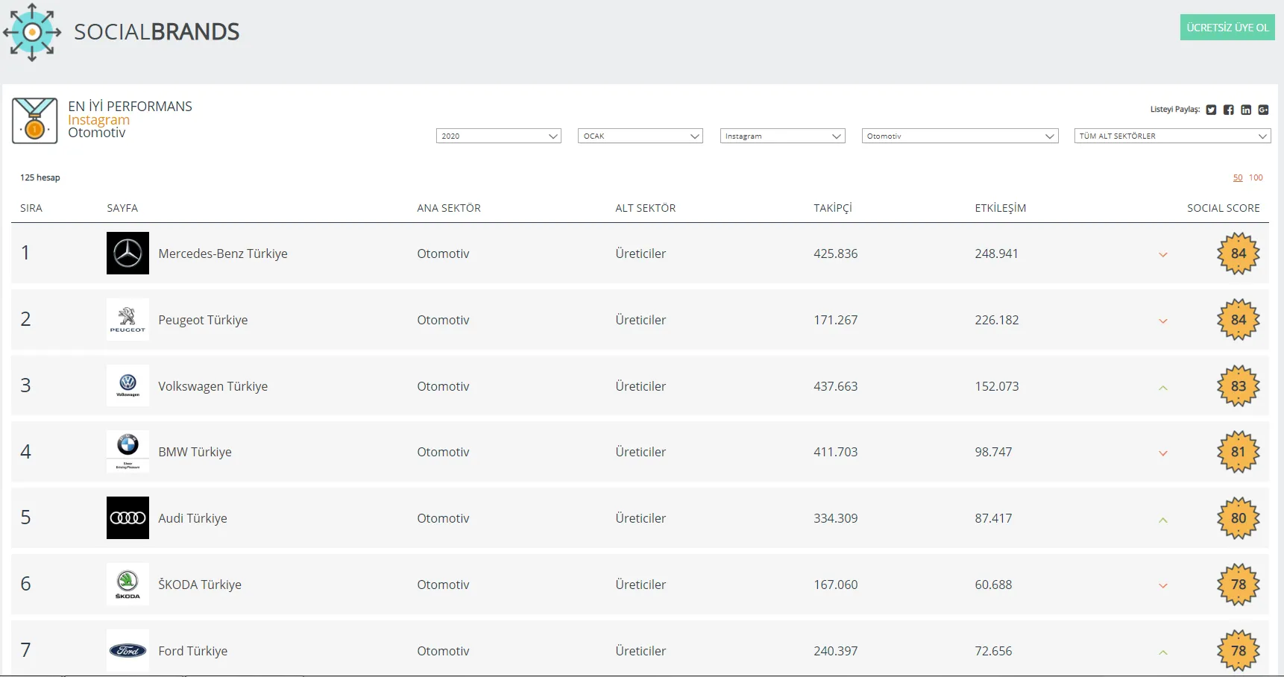Click BMW interaction value 98.747
This screenshot has height=677, width=1284.
click(x=993, y=452)
